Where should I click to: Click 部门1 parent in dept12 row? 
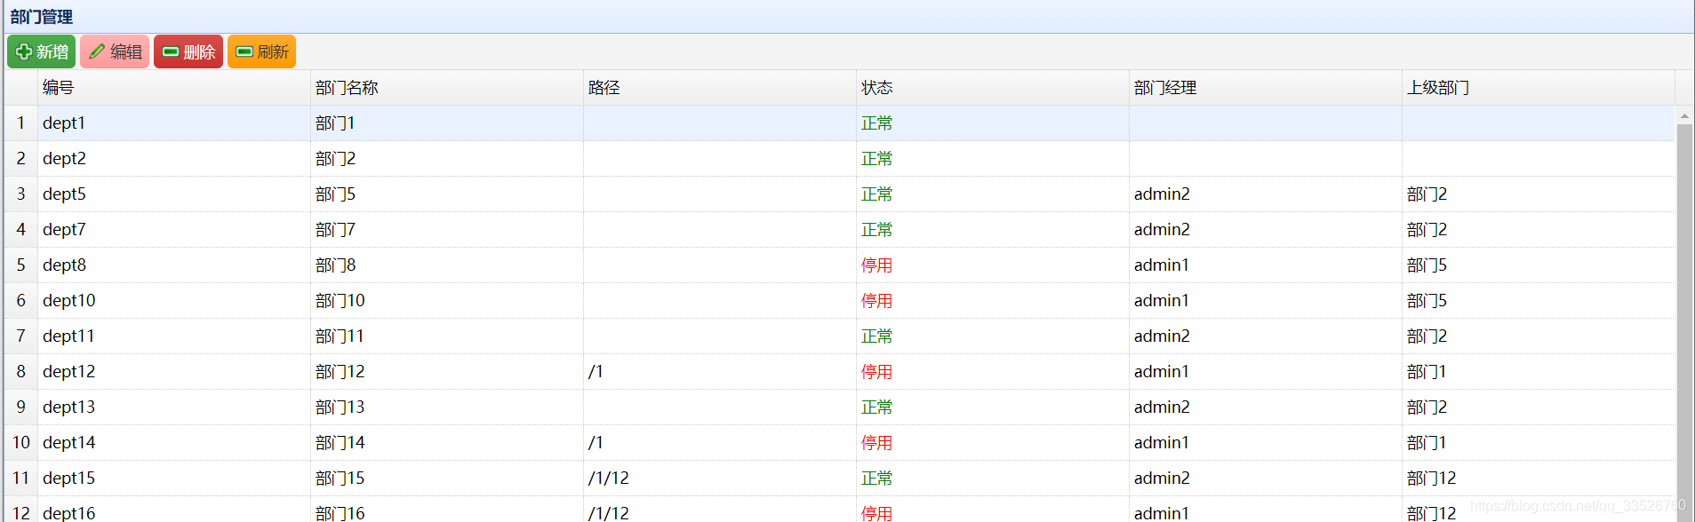pos(1427,372)
